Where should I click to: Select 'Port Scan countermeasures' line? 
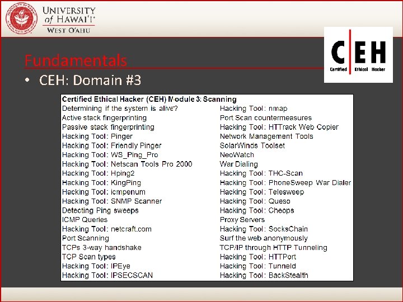click(x=266, y=118)
